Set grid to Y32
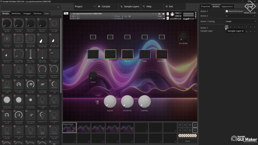 [195, 130]
